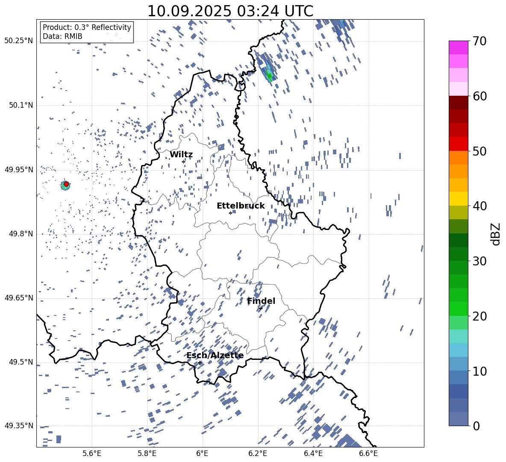Click the 6.2°E longitude label
This screenshot has width=506, height=462.
pyautogui.click(x=258, y=453)
